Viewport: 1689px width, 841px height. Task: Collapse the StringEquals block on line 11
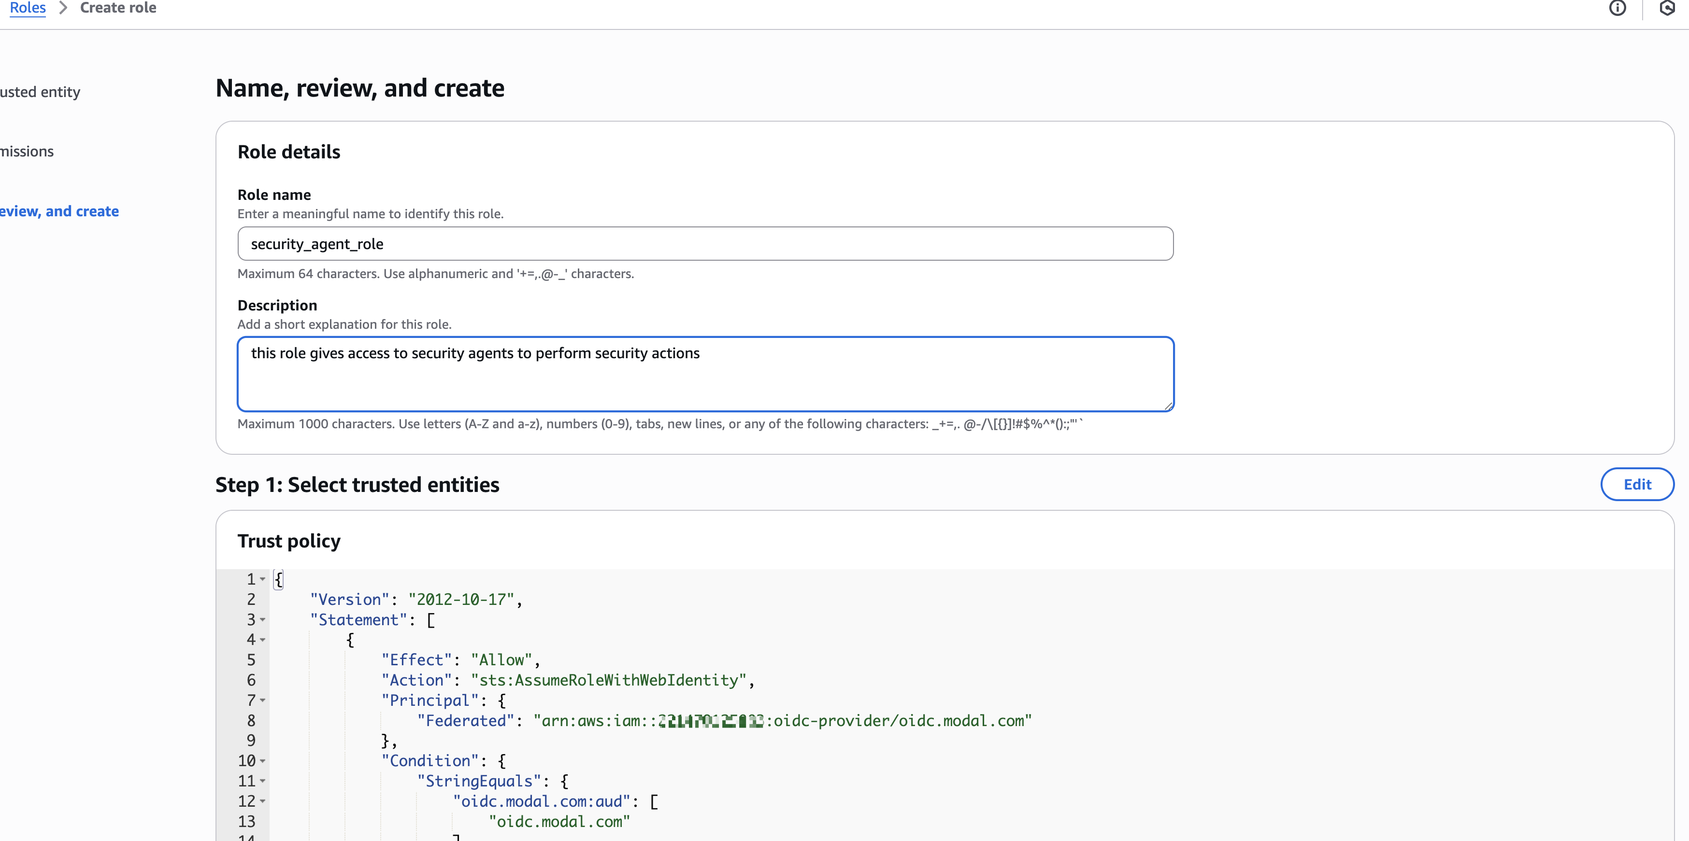263,781
